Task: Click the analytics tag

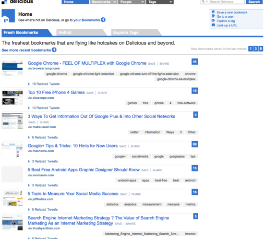Action: coord(130,204)
